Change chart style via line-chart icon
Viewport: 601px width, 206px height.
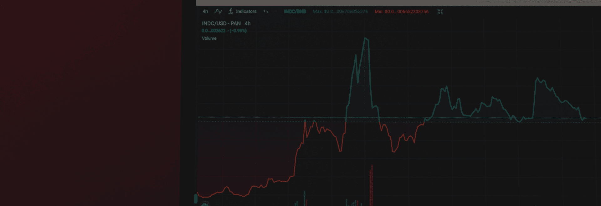pos(218,12)
